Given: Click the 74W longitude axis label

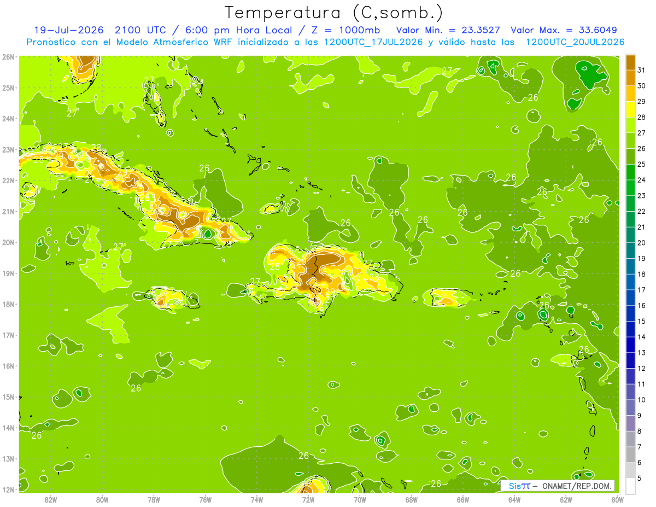Looking at the screenshot, I should (x=257, y=499).
